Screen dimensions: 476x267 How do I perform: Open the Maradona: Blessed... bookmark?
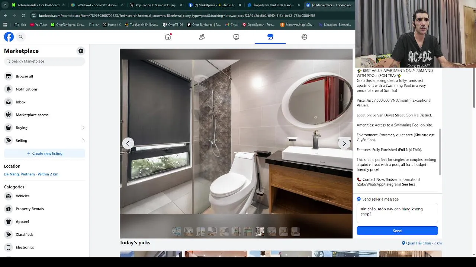pyautogui.click(x=335, y=25)
